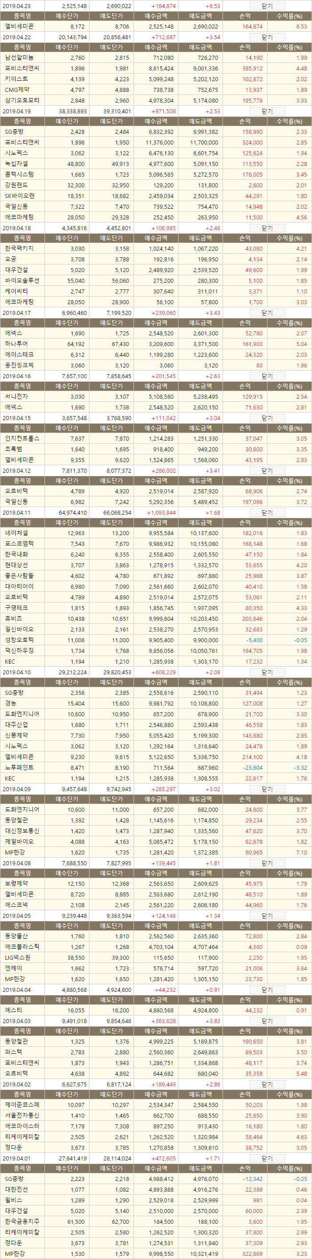Click on 하나투어 stock name
This screenshot has width=312, height=1259.
point(16,343)
